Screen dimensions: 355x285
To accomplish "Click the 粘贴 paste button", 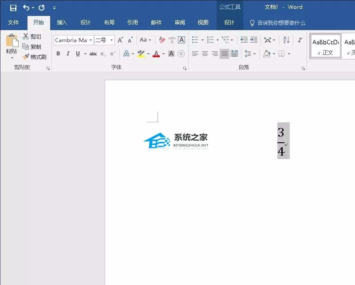I will (12, 46).
